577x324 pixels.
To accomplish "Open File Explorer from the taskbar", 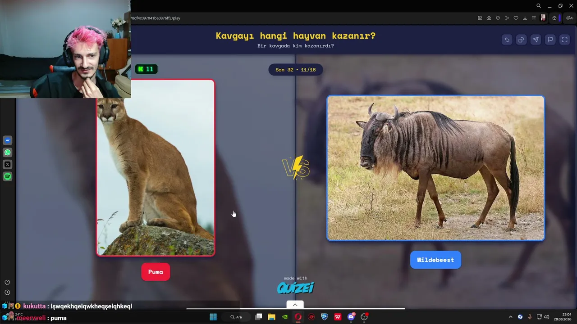I will coord(271,317).
